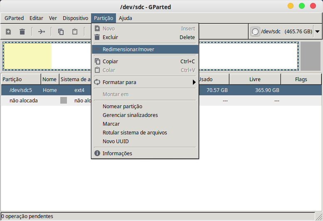Select the não alocada row
Viewport: 323px width, 221px height.
[161, 101]
